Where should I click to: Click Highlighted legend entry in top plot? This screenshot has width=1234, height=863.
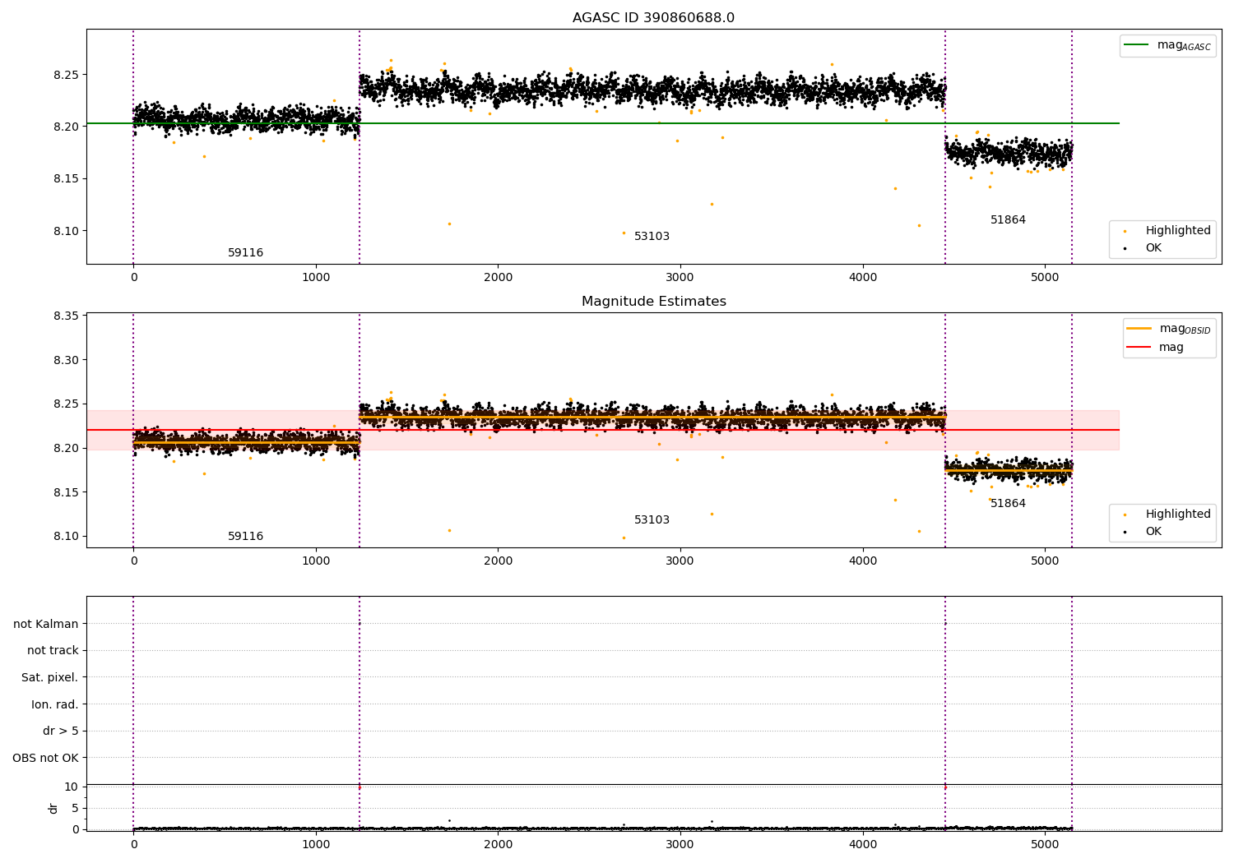coord(1167,230)
